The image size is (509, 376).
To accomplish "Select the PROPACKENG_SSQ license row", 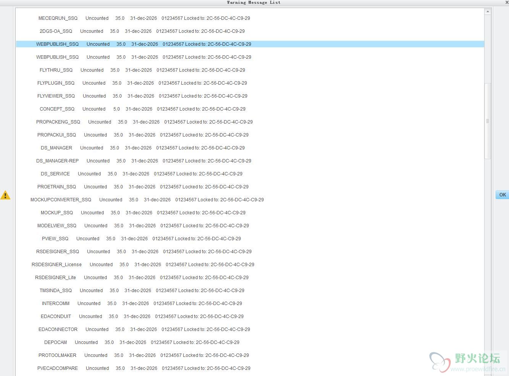I will (250, 122).
